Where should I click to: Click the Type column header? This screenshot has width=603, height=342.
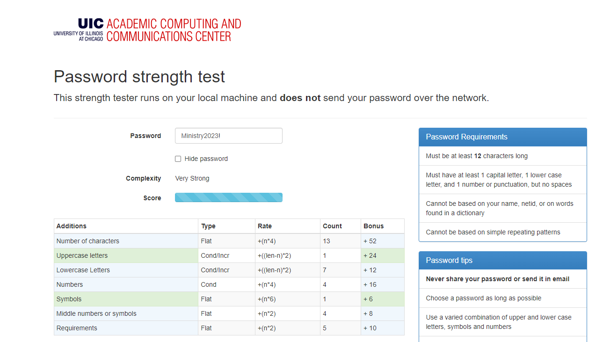point(208,226)
